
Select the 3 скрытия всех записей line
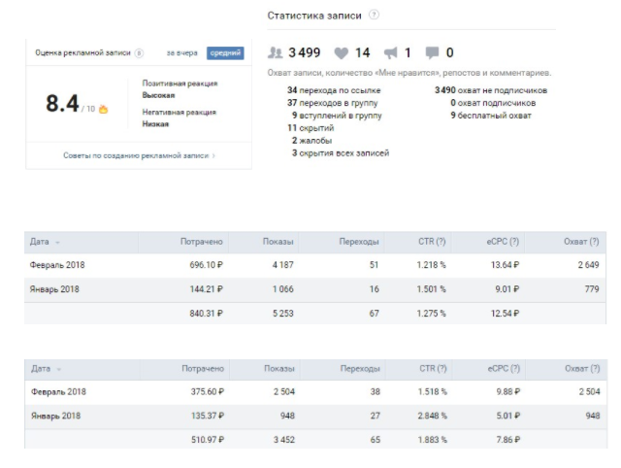(341, 153)
